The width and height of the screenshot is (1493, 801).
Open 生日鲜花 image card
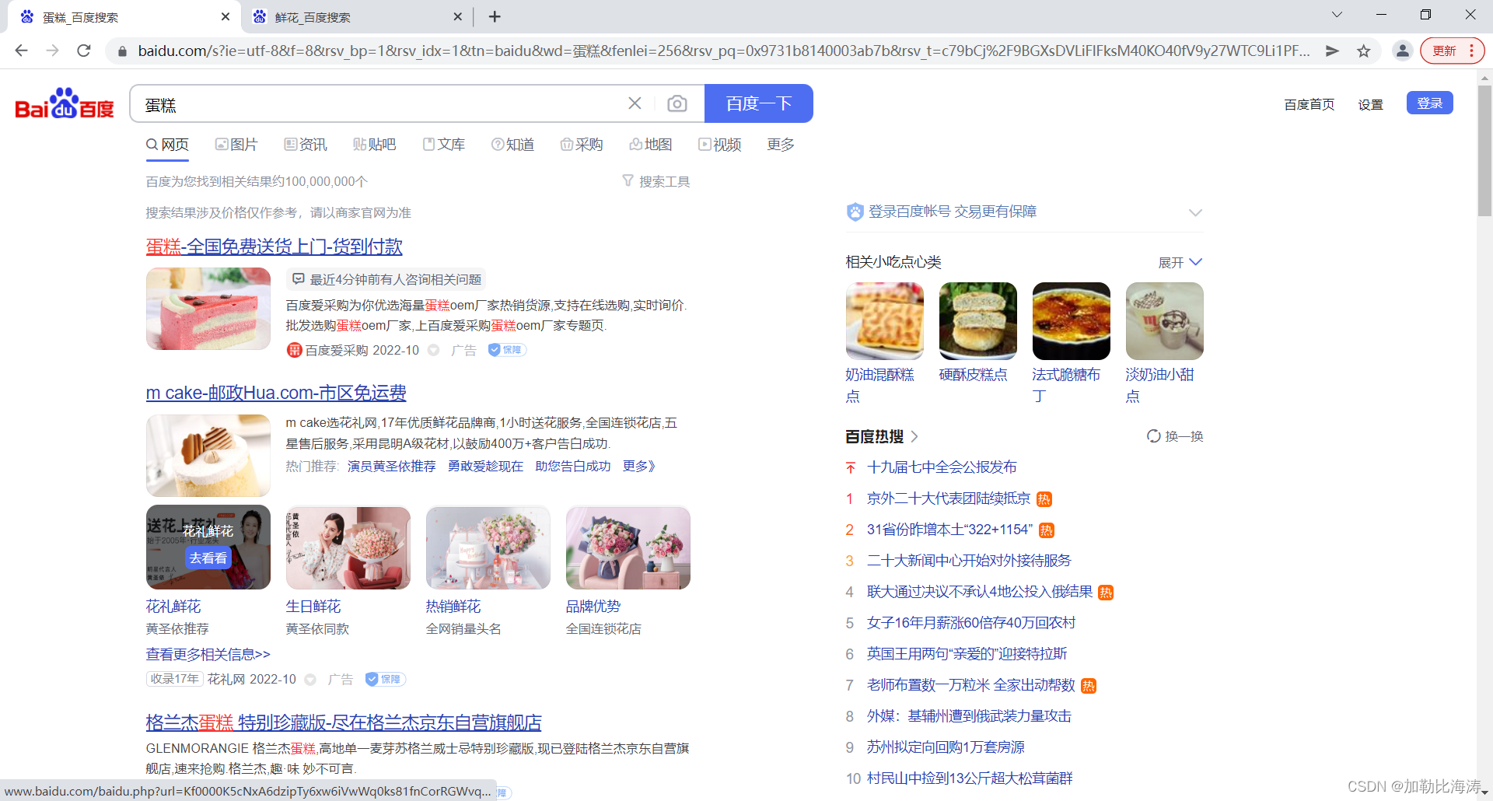pos(348,547)
